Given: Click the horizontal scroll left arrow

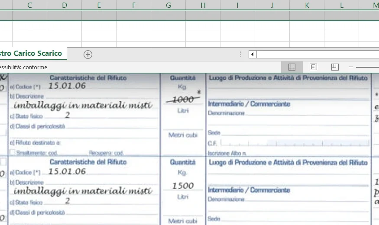Looking at the screenshot, I should [253, 54].
